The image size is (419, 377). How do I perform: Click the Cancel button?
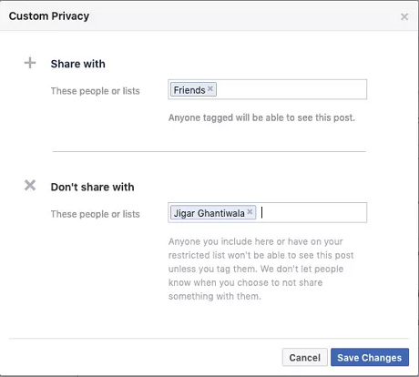point(305,357)
